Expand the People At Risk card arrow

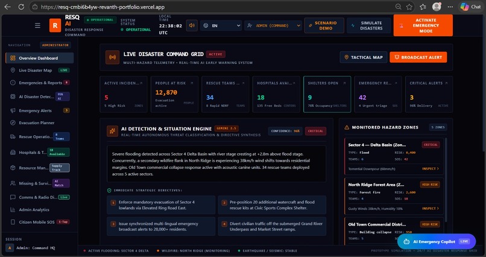[x=192, y=83]
